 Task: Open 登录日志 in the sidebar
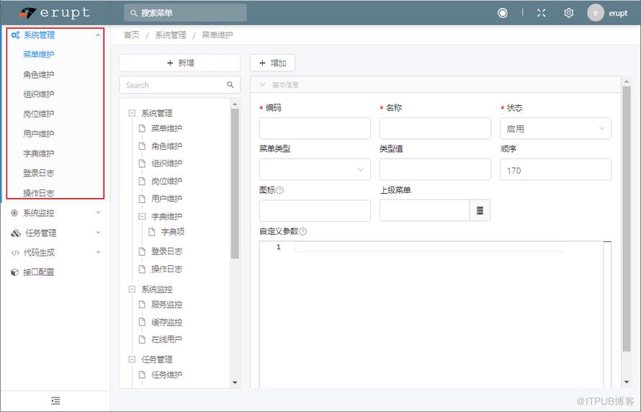38,173
